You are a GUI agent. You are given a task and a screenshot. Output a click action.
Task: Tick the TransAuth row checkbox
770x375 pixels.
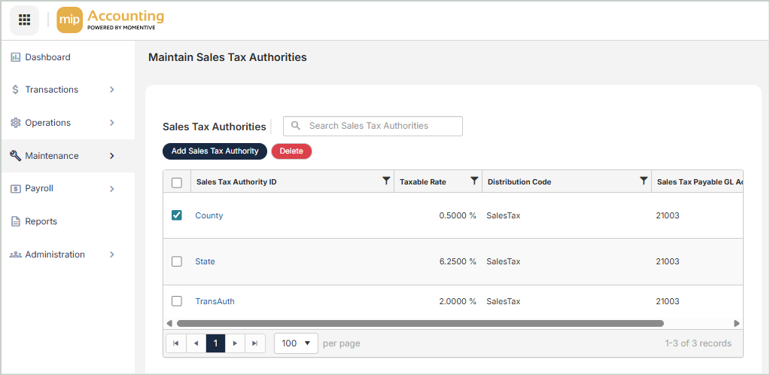[177, 301]
